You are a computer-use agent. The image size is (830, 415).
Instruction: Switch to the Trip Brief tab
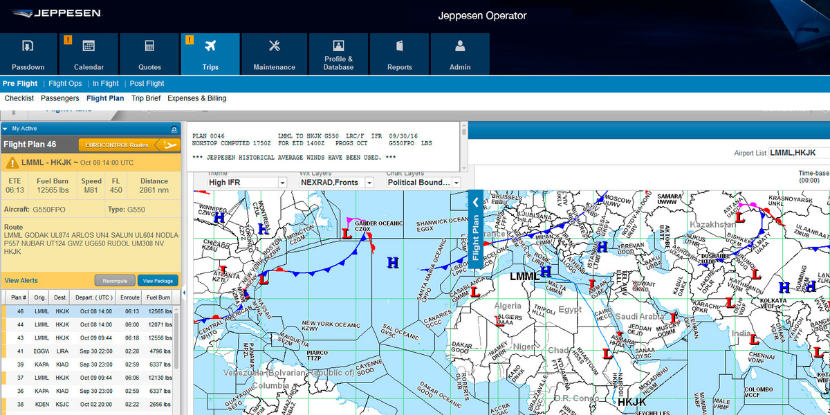146,98
